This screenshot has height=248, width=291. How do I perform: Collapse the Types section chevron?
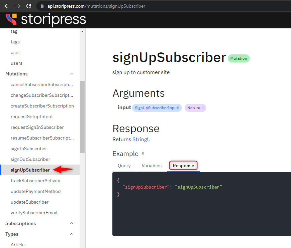coord(72,234)
